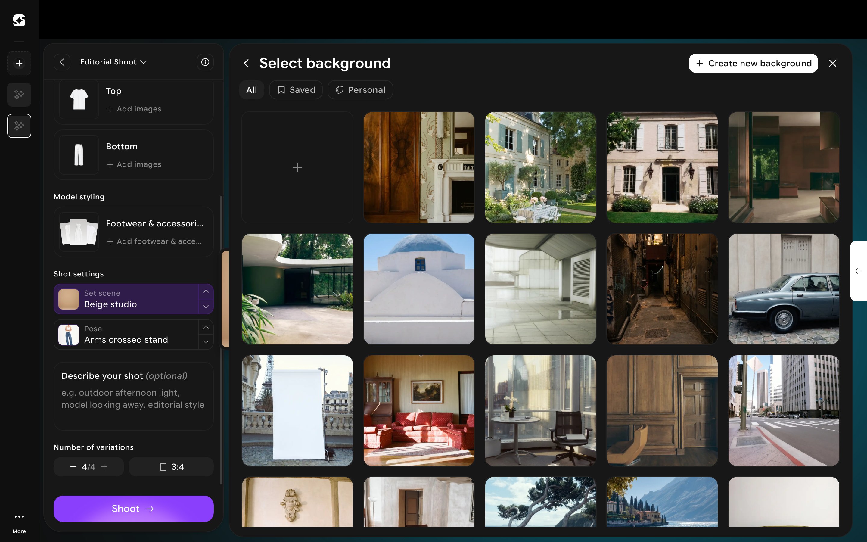Viewport: 867px width, 542px height.
Task: Select the wooden door with chair background
Action: (662, 411)
